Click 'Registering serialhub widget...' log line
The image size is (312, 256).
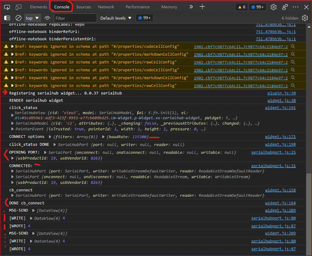coord(65,93)
